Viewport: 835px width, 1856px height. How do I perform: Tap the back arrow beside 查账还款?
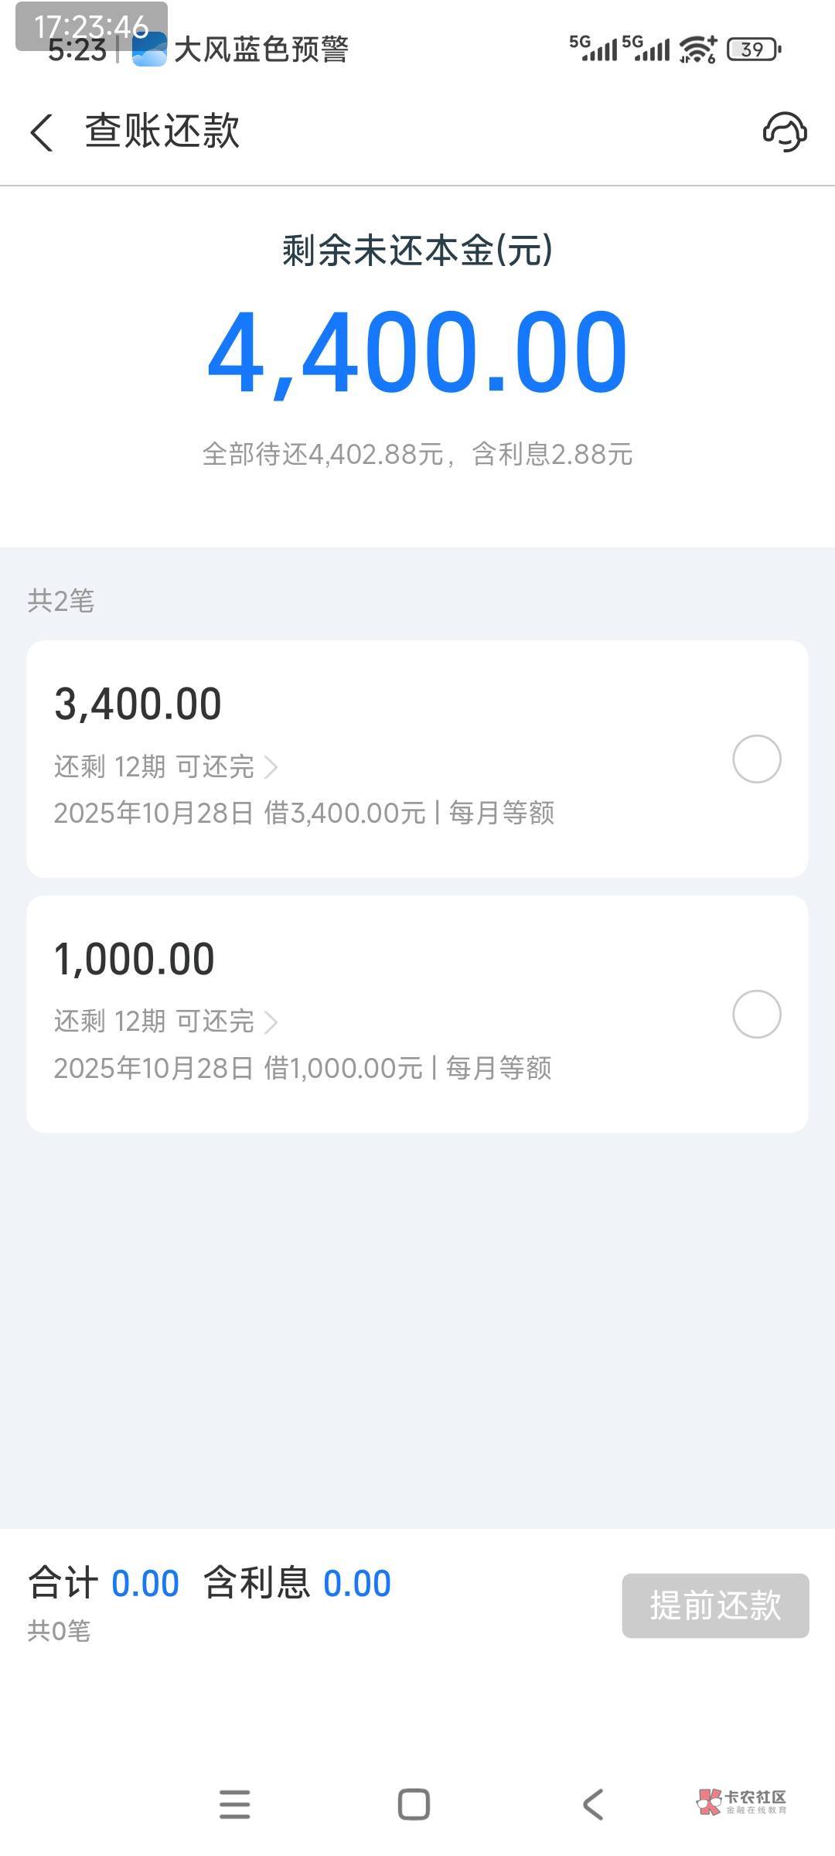43,132
